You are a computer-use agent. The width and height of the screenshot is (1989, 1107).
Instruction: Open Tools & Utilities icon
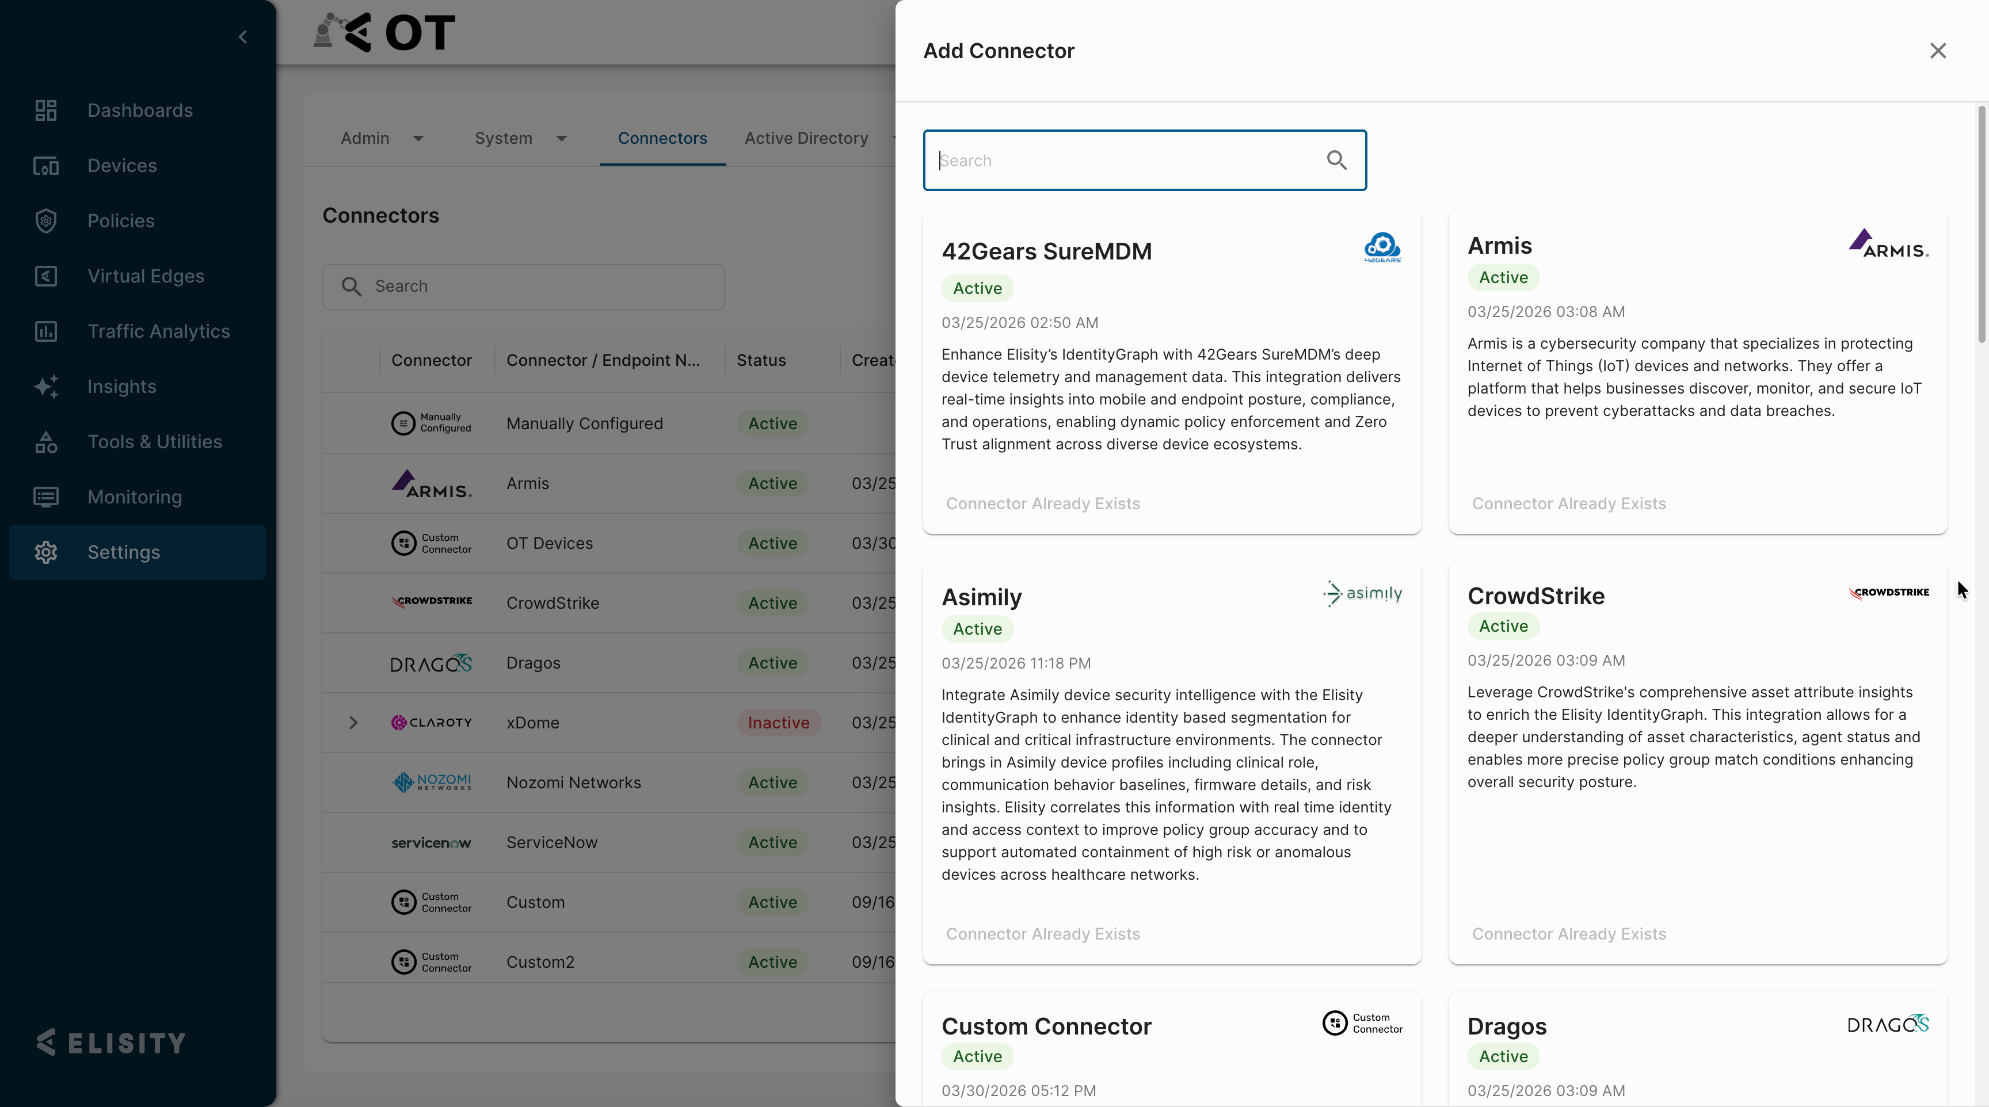tap(45, 441)
